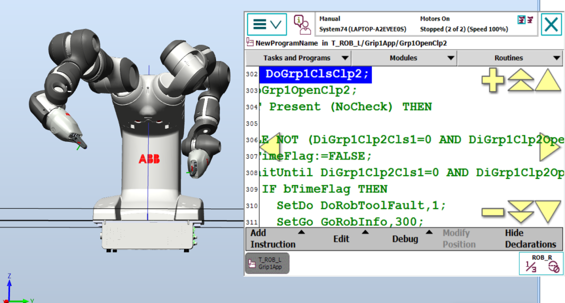Click the Motors On status text

click(x=435, y=19)
